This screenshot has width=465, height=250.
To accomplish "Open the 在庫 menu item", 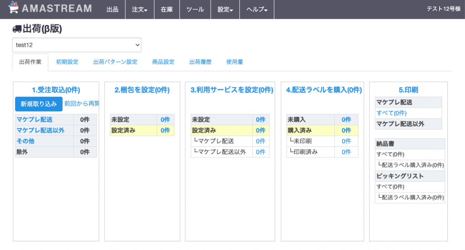I will point(167,10).
